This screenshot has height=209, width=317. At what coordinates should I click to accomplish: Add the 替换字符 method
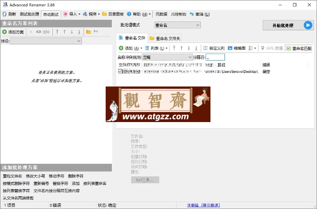[x=60, y=184]
